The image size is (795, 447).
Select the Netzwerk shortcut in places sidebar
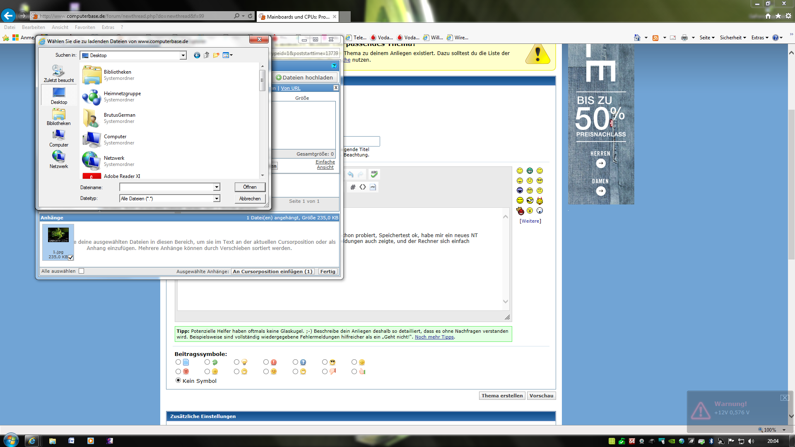point(59,159)
